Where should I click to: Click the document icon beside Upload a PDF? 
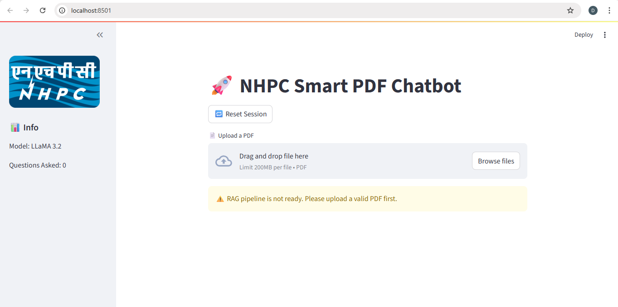coord(212,135)
